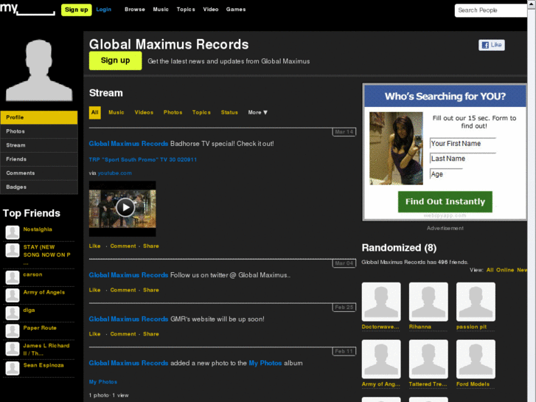Open the Browse menu
Image resolution: width=536 pixels, height=402 pixels.
point(135,10)
